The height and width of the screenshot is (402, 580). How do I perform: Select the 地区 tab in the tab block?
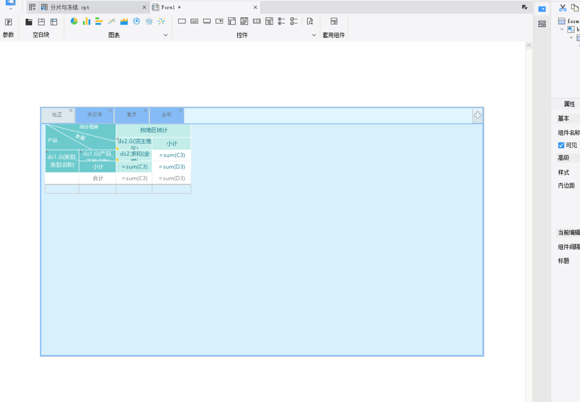tap(57, 115)
